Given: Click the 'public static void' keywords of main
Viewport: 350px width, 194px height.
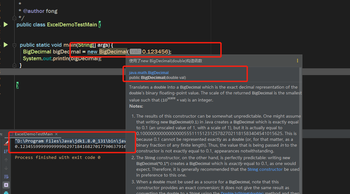Looking at the screenshot, I should 40,45.
